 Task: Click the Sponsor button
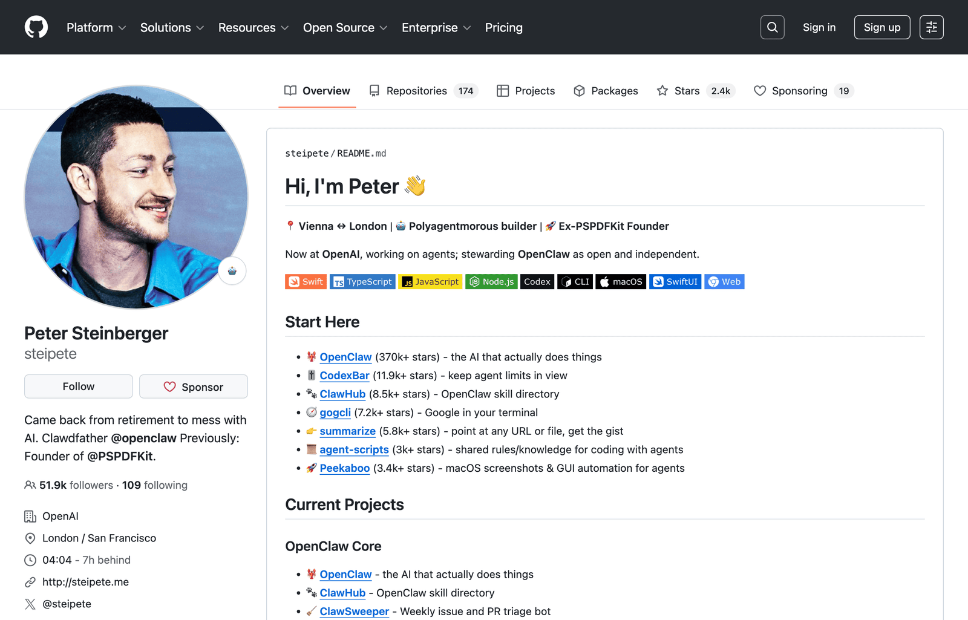click(194, 387)
